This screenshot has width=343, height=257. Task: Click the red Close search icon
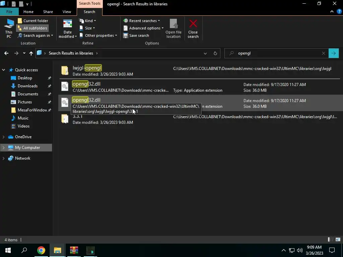click(193, 24)
